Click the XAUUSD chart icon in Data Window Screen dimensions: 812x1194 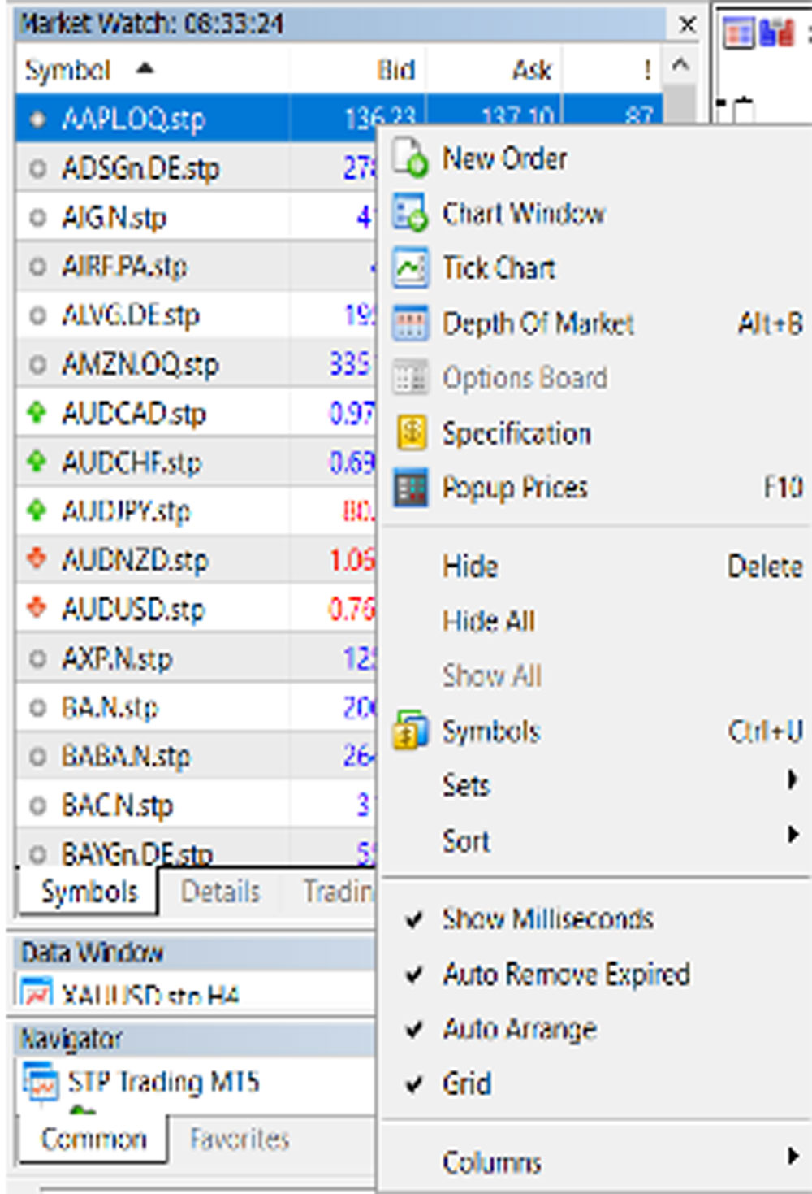37,993
